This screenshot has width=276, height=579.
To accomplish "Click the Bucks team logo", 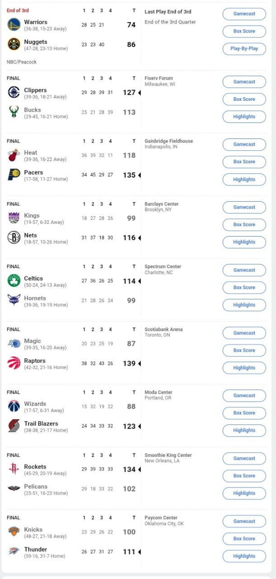I will [14, 113].
